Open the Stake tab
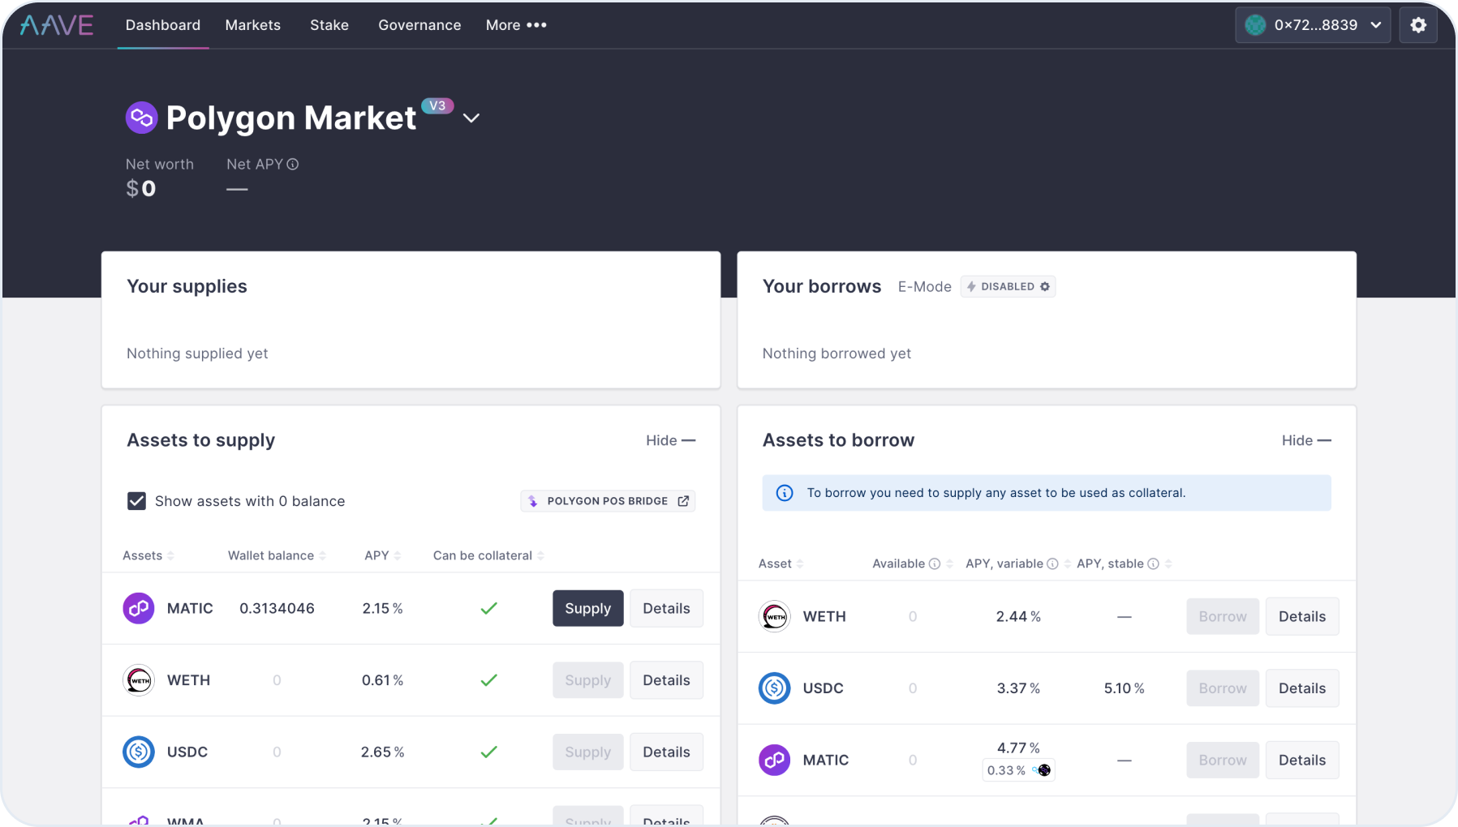The width and height of the screenshot is (1458, 827). tap(329, 25)
